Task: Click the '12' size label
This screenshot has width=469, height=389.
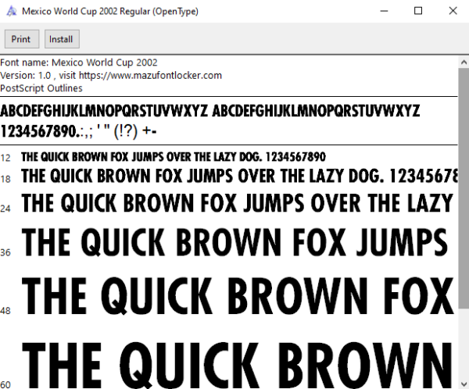Action: point(5,158)
